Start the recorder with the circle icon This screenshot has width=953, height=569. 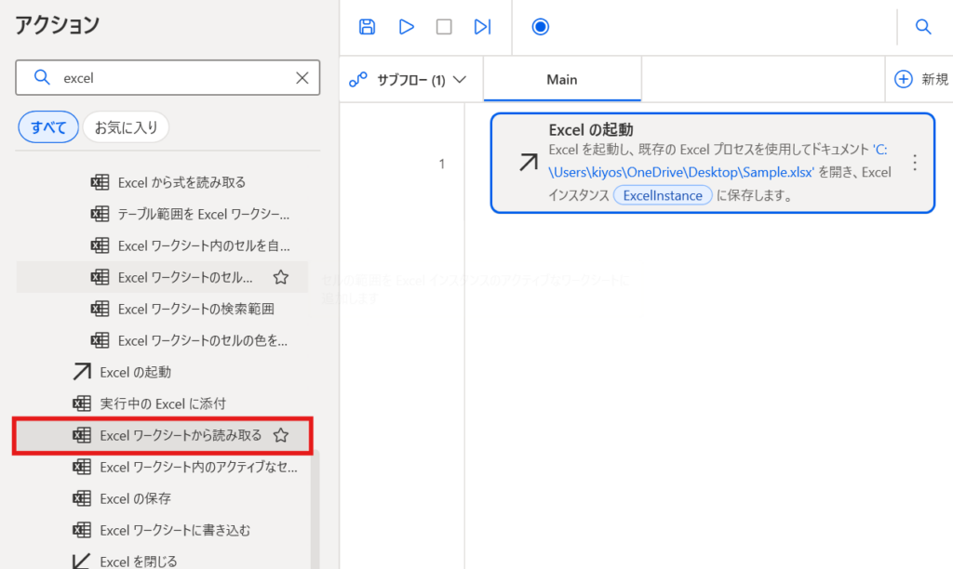[541, 27]
